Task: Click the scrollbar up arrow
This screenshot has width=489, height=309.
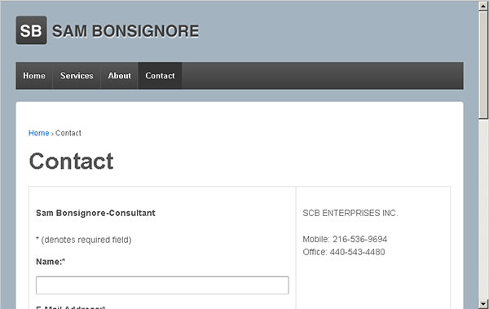Action: point(483,6)
